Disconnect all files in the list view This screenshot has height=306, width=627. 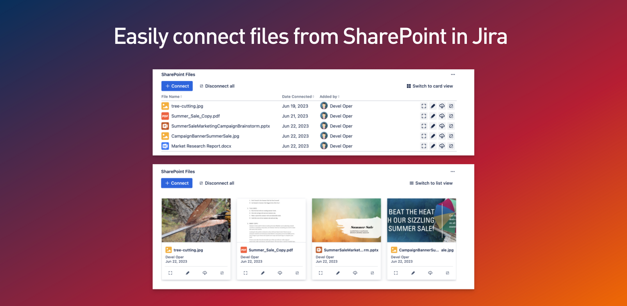coord(217,86)
